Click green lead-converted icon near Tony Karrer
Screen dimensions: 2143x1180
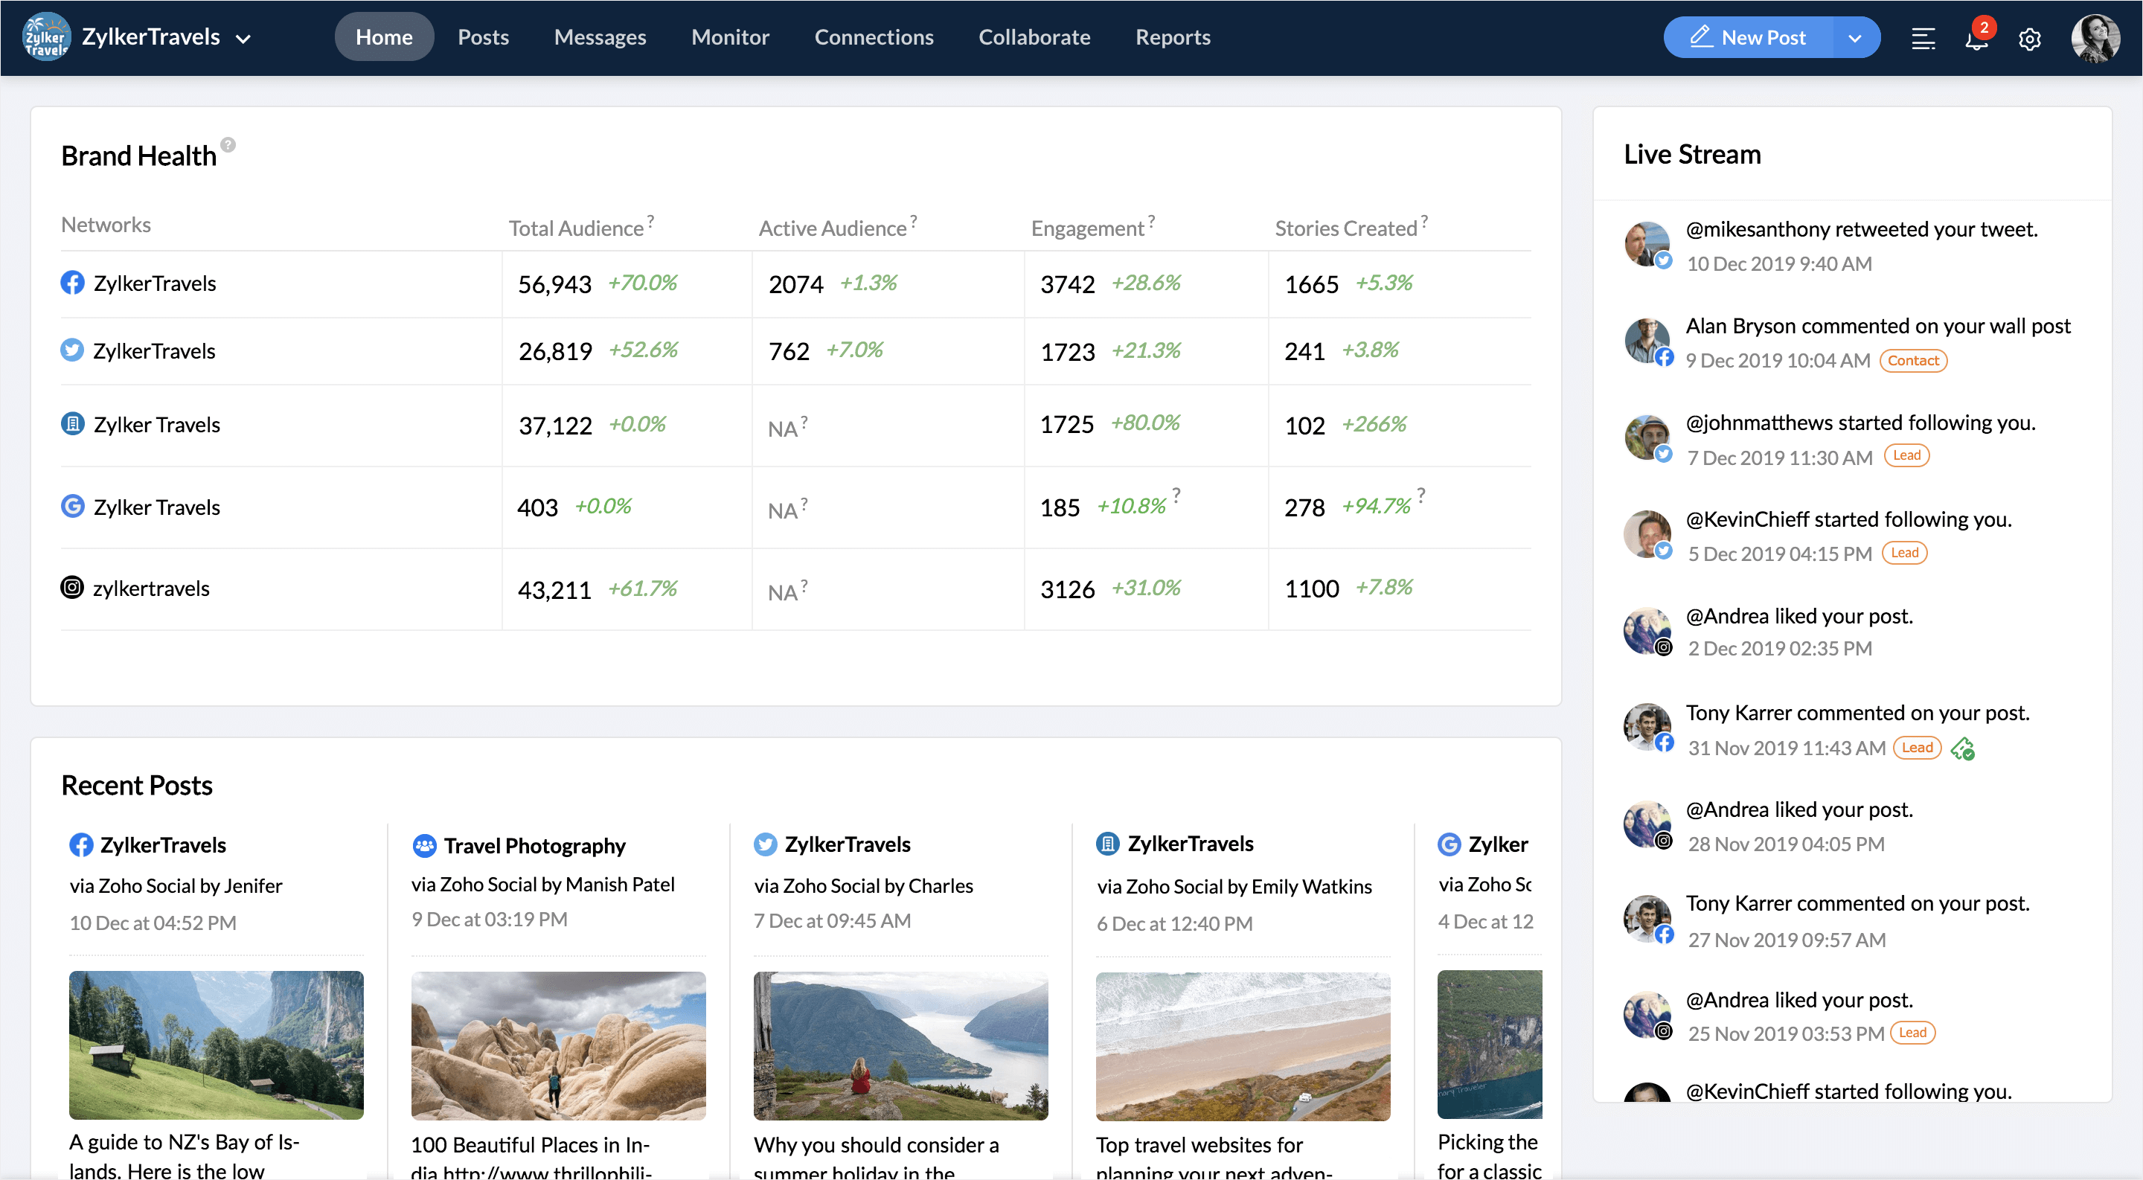(x=1962, y=748)
